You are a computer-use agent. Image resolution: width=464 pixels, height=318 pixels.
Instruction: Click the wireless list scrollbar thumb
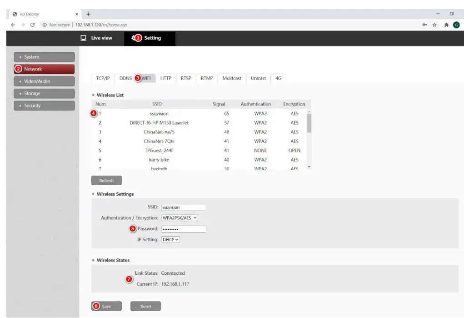pos(309,123)
